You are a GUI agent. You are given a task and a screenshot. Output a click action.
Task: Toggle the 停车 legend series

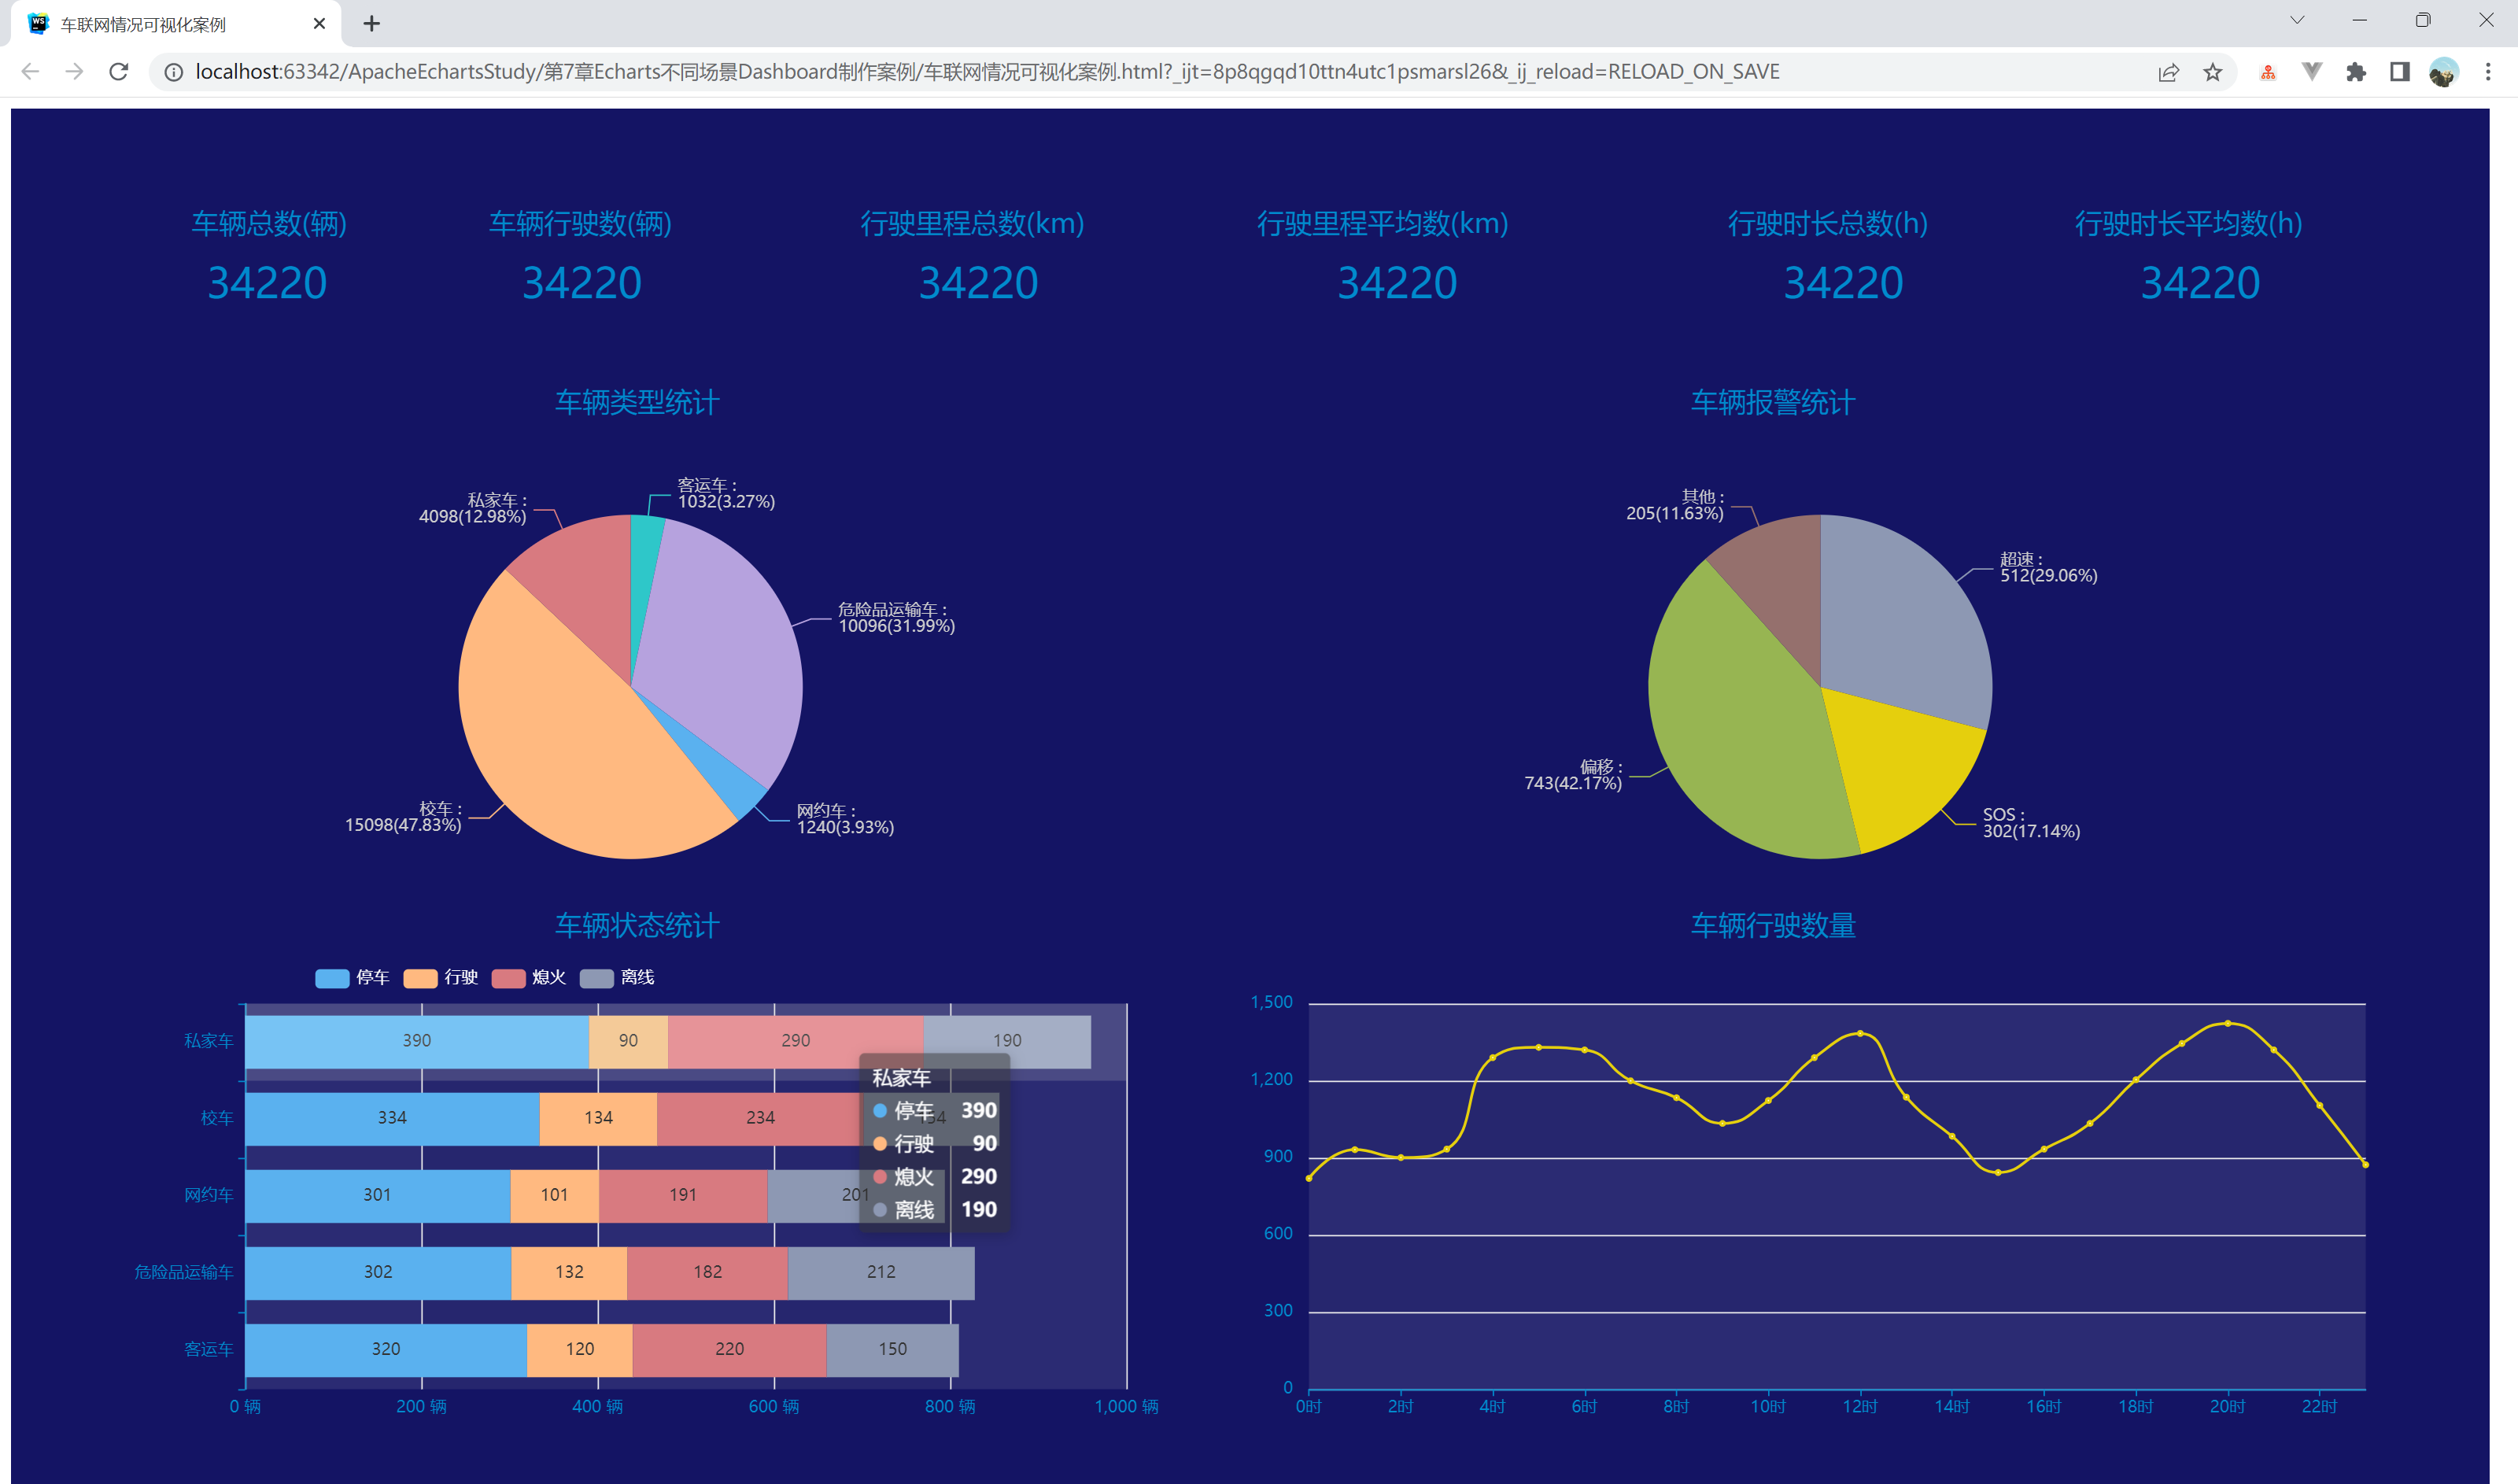(x=332, y=978)
